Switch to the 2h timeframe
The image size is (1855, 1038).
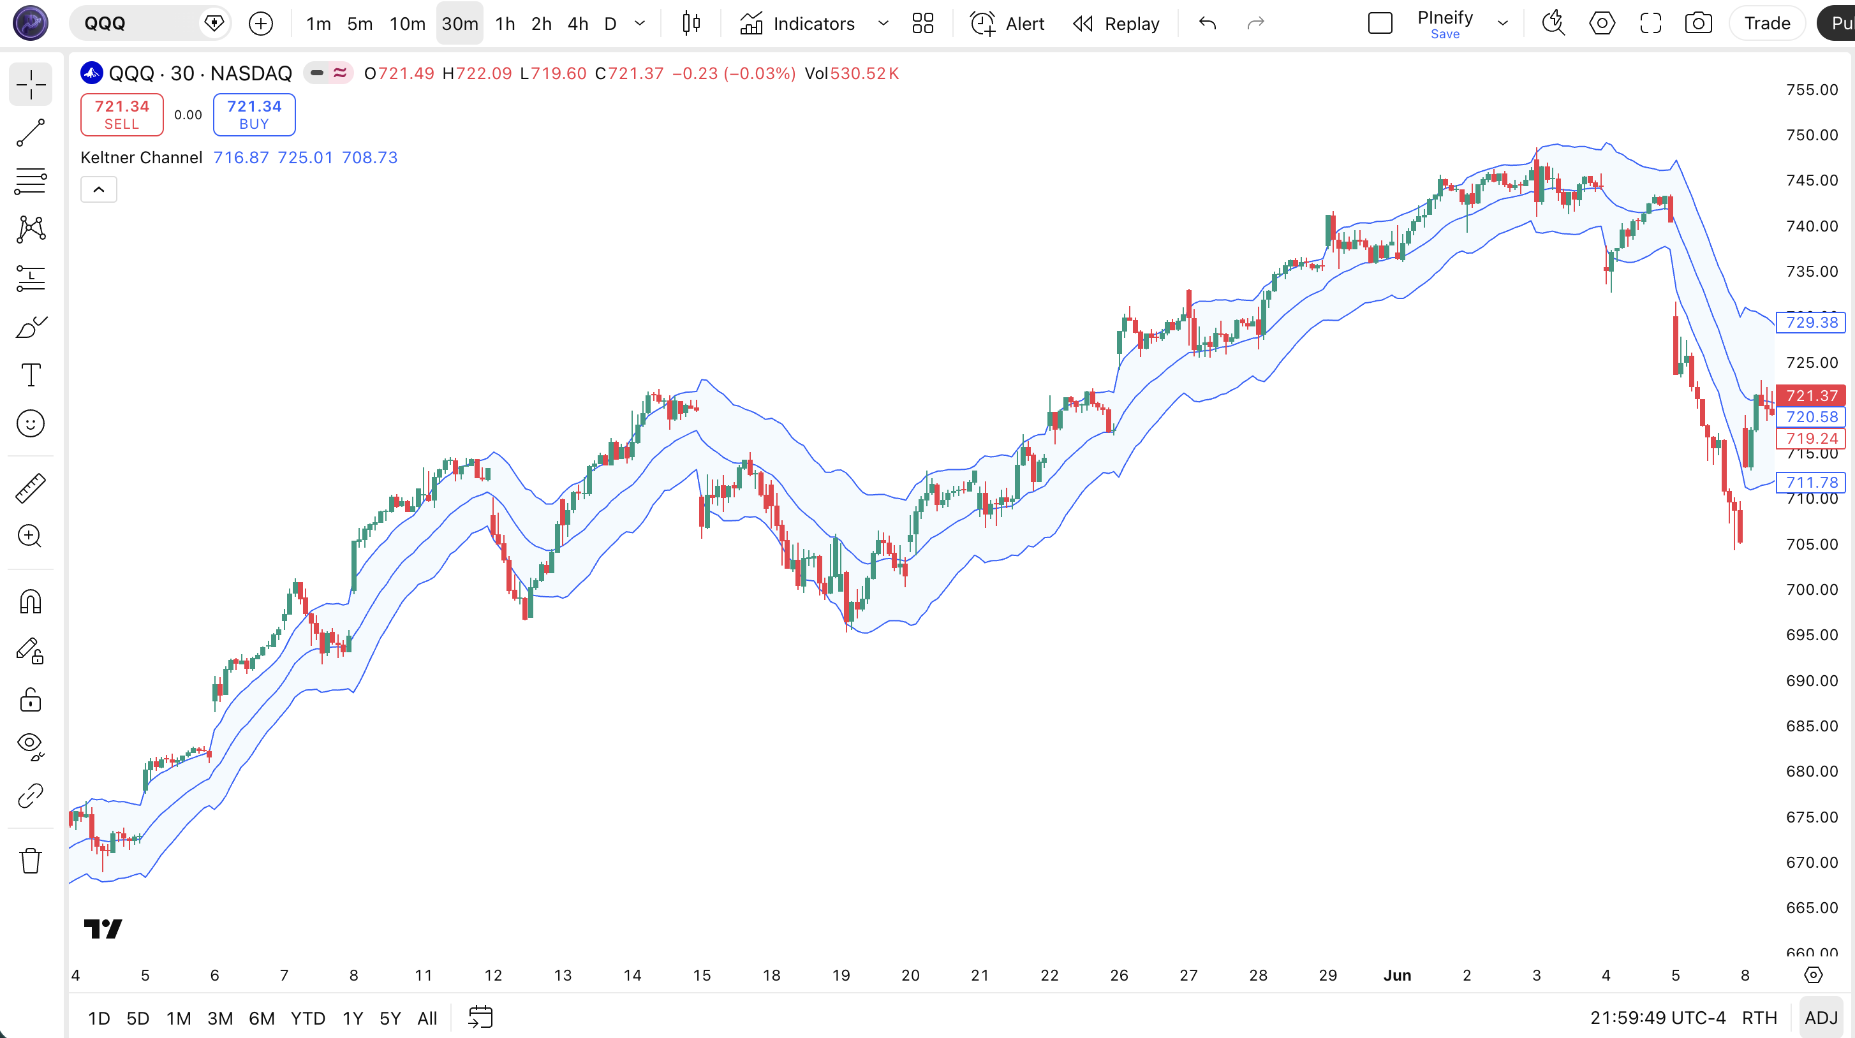[x=542, y=24]
